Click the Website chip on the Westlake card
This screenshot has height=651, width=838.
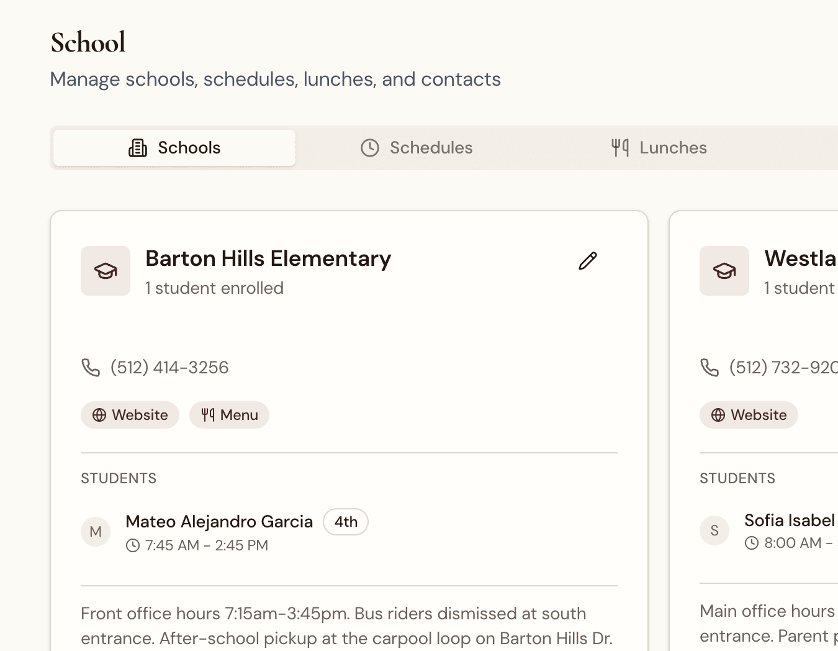point(749,415)
